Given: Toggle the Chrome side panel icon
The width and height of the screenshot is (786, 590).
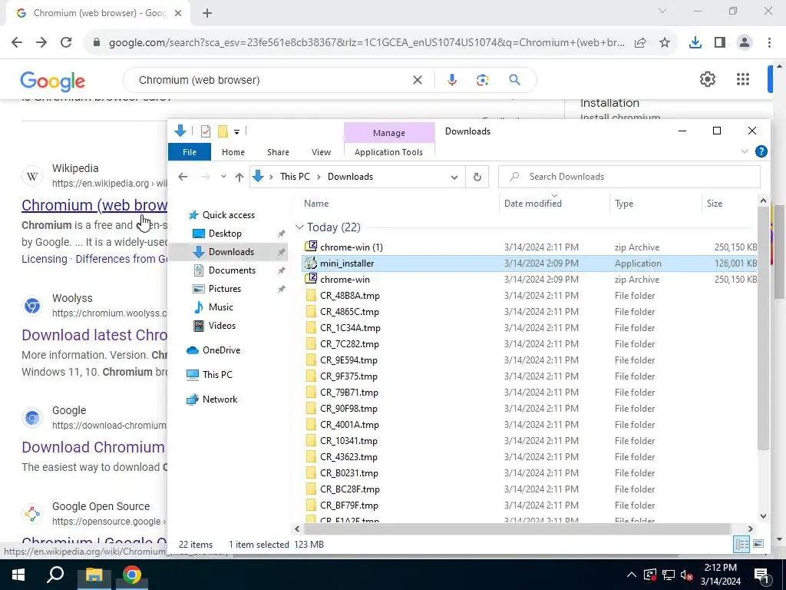Looking at the screenshot, I should click(x=720, y=43).
